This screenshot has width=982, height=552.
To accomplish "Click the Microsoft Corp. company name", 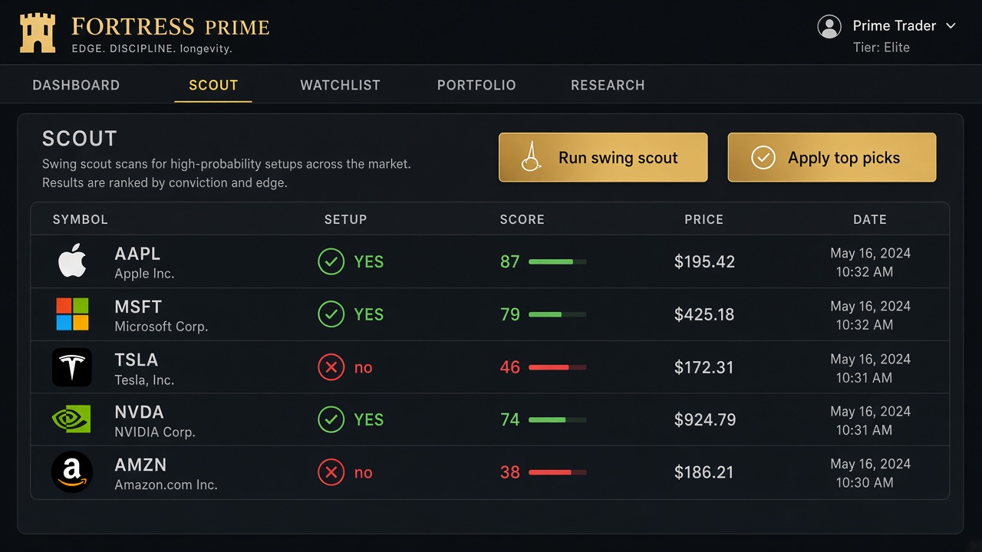I will tap(161, 327).
